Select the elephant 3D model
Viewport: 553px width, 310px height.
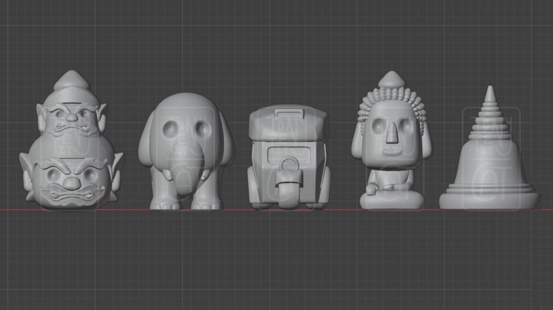186,151
